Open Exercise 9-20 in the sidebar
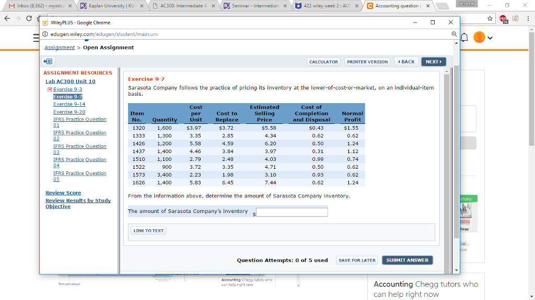The image size is (535, 300). click(69, 112)
